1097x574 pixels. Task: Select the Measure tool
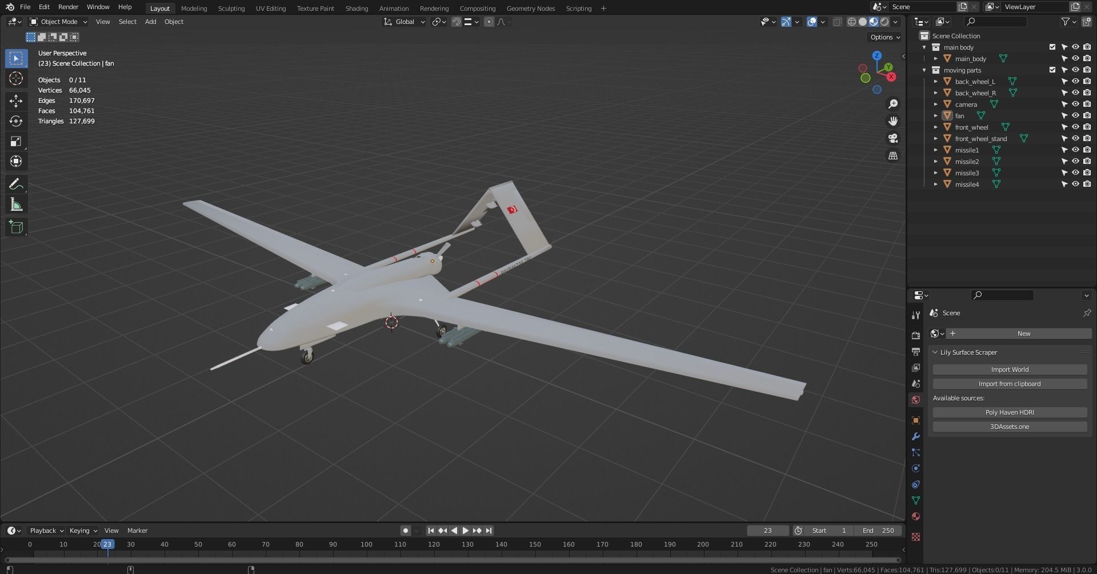pos(16,204)
